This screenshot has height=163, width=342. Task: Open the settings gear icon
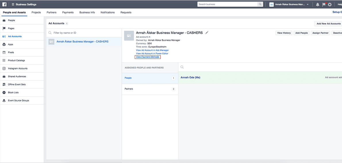pos(330,5)
